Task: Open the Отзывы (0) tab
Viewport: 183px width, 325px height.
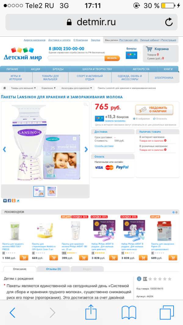Action: [x=53, y=269]
